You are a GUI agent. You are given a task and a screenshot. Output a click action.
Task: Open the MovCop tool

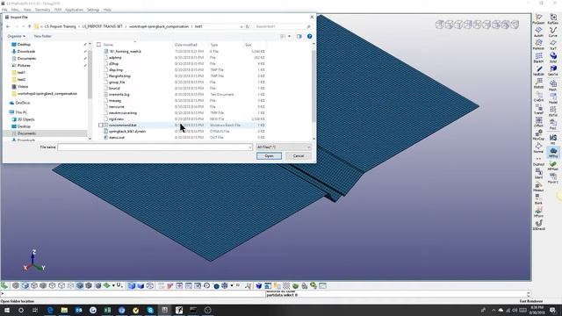click(x=538, y=134)
